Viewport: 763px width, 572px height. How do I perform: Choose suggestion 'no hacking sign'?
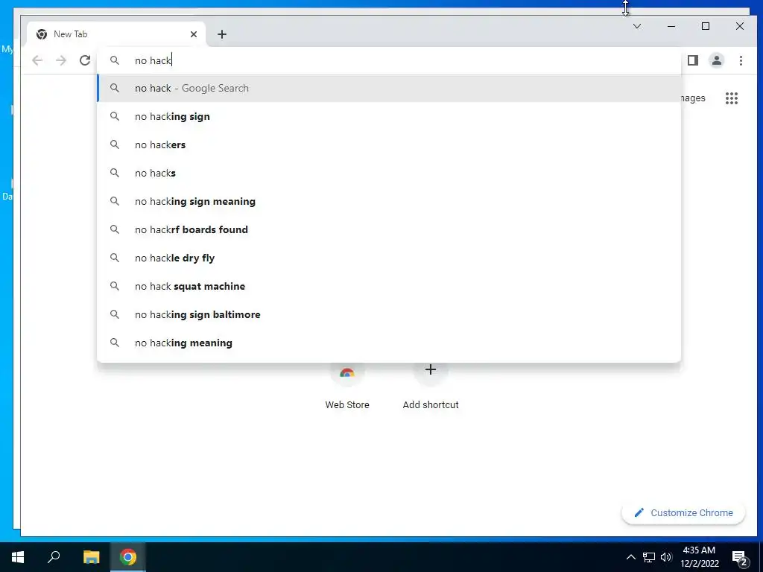389,116
